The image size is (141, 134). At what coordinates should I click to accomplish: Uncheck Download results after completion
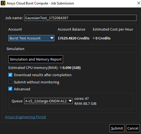(x=10, y=75)
